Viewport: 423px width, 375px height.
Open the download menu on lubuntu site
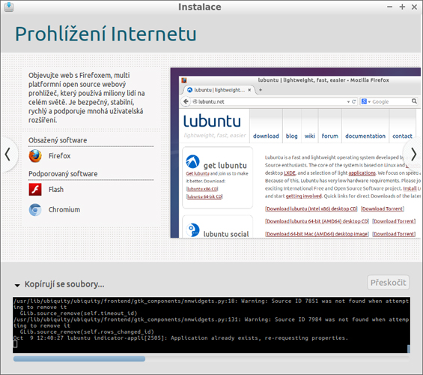(266, 136)
